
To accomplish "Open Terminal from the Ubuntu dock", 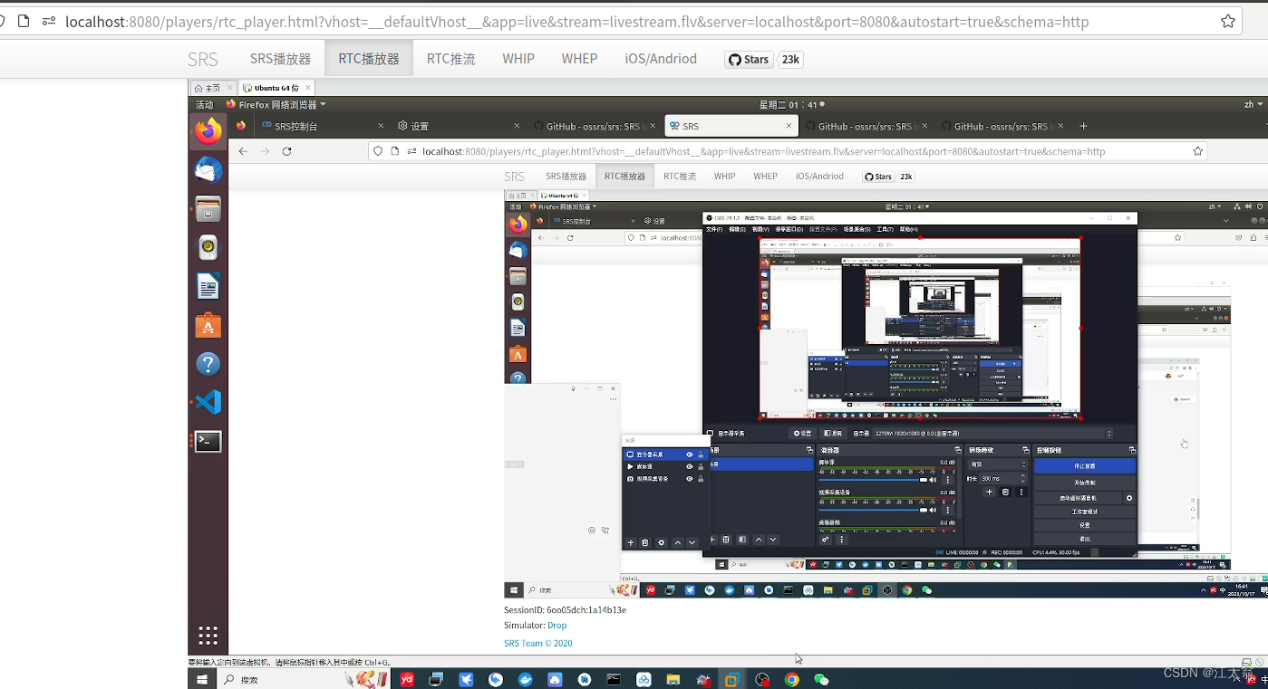I will click(x=208, y=441).
